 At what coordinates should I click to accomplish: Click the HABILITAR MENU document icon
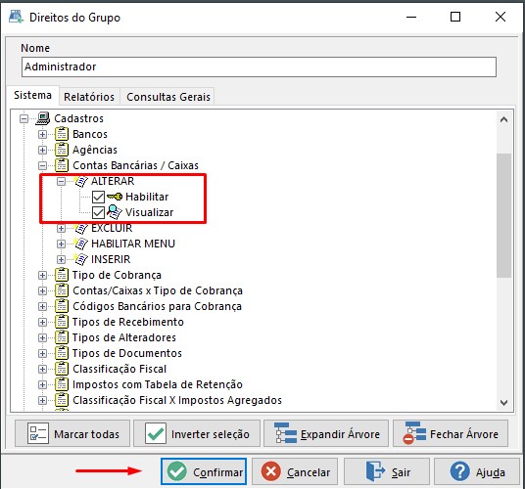tap(80, 244)
